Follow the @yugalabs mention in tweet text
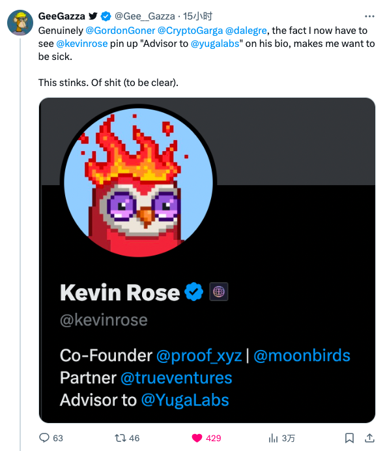 coord(215,44)
